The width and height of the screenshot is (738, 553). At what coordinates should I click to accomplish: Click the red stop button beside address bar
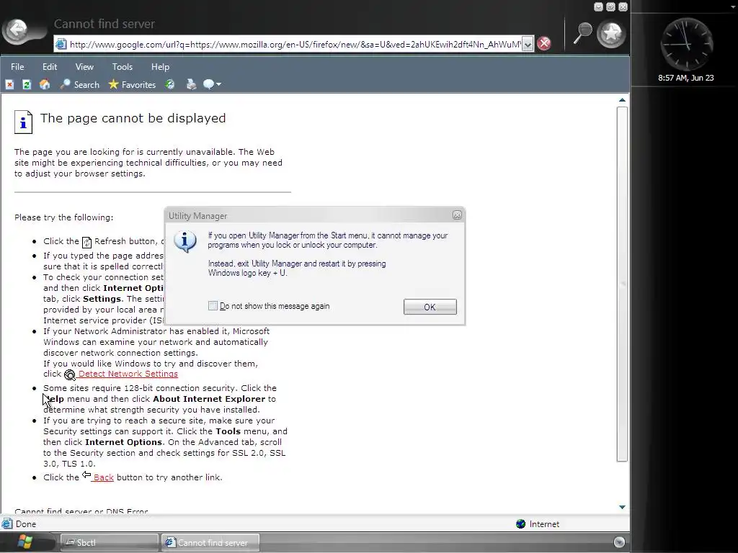click(x=544, y=44)
